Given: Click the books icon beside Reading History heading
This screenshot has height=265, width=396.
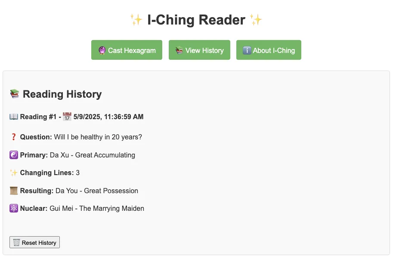Looking at the screenshot, I should (15, 94).
